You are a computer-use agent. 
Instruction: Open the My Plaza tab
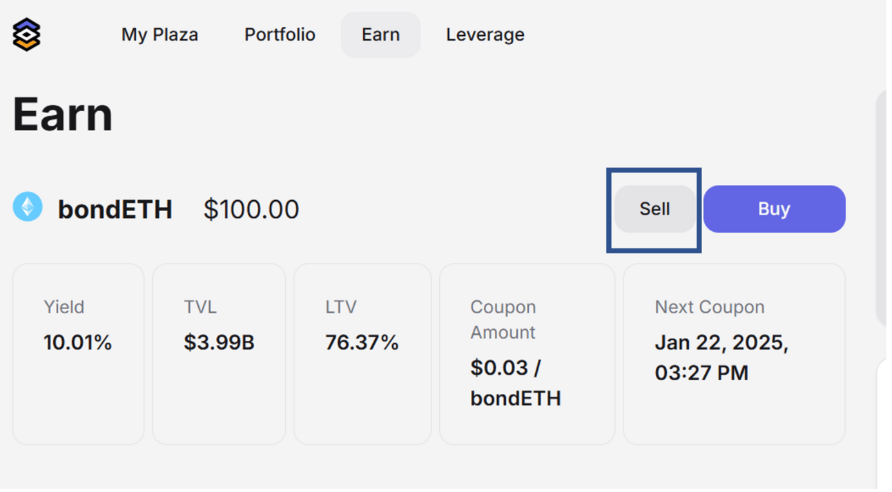pyautogui.click(x=159, y=35)
